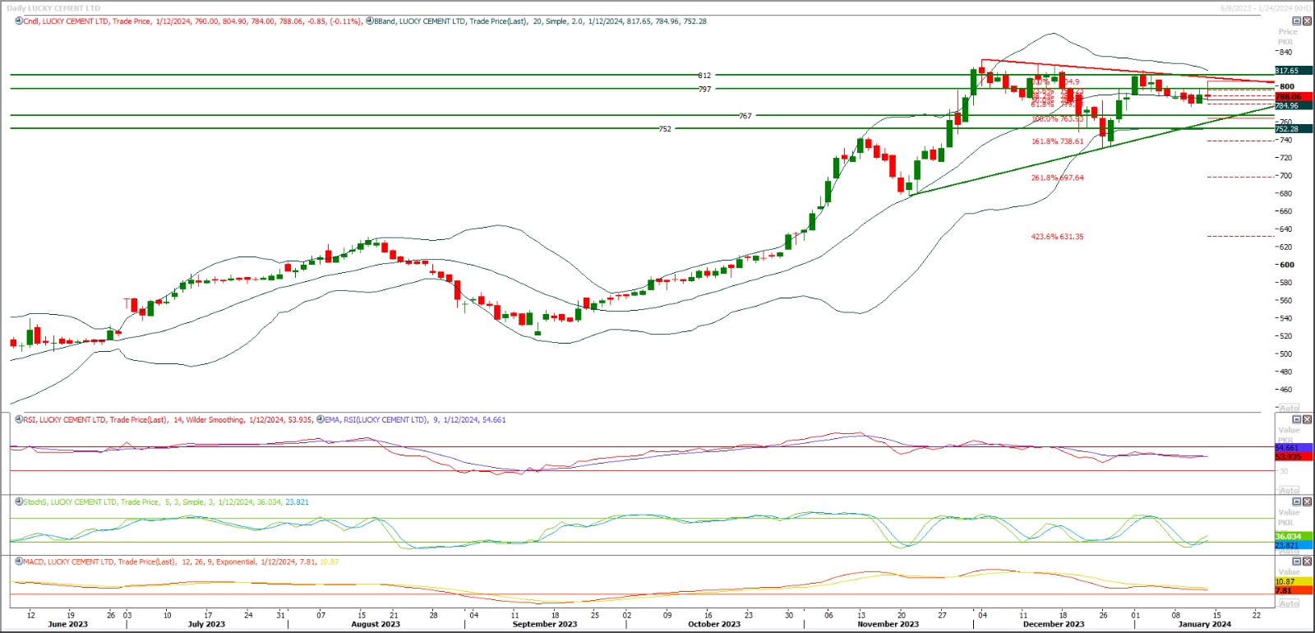Click 'January 2024' on the time axis
Screen dimensions: 1315x633
pyautogui.click(x=1204, y=624)
